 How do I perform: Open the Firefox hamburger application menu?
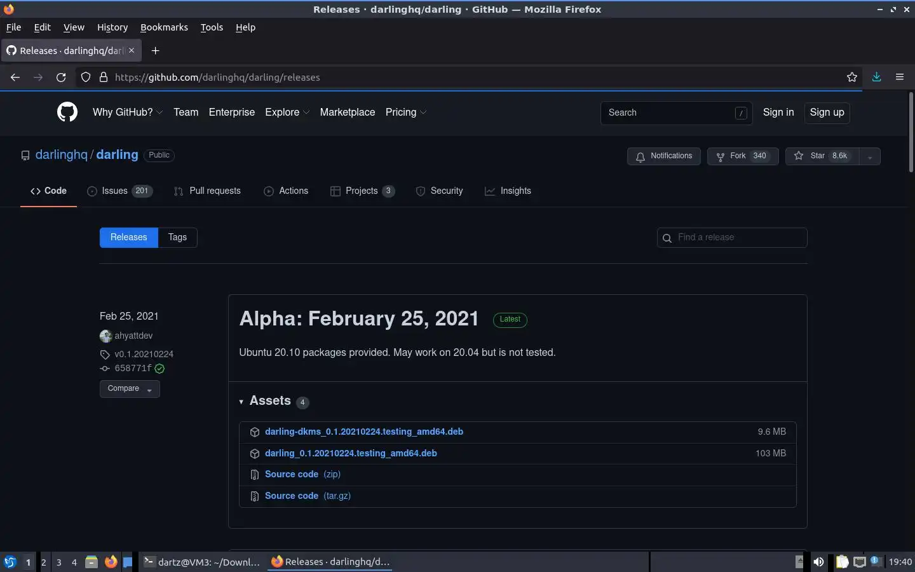pos(900,77)
